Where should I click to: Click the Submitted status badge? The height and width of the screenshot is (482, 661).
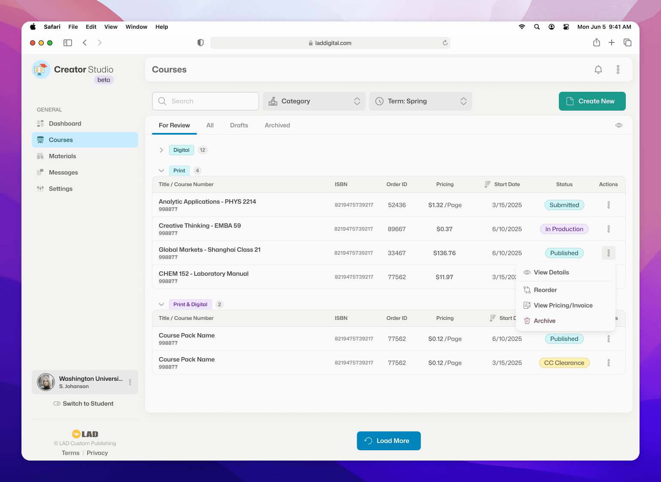[x=564, y=205]
